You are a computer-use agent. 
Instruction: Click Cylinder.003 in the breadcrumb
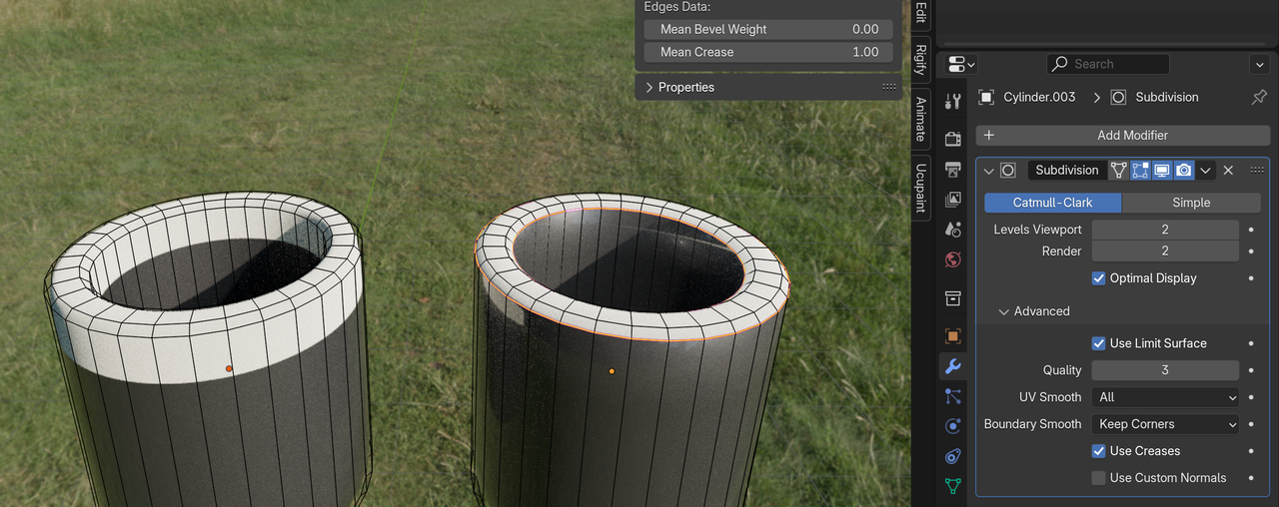1039,97
